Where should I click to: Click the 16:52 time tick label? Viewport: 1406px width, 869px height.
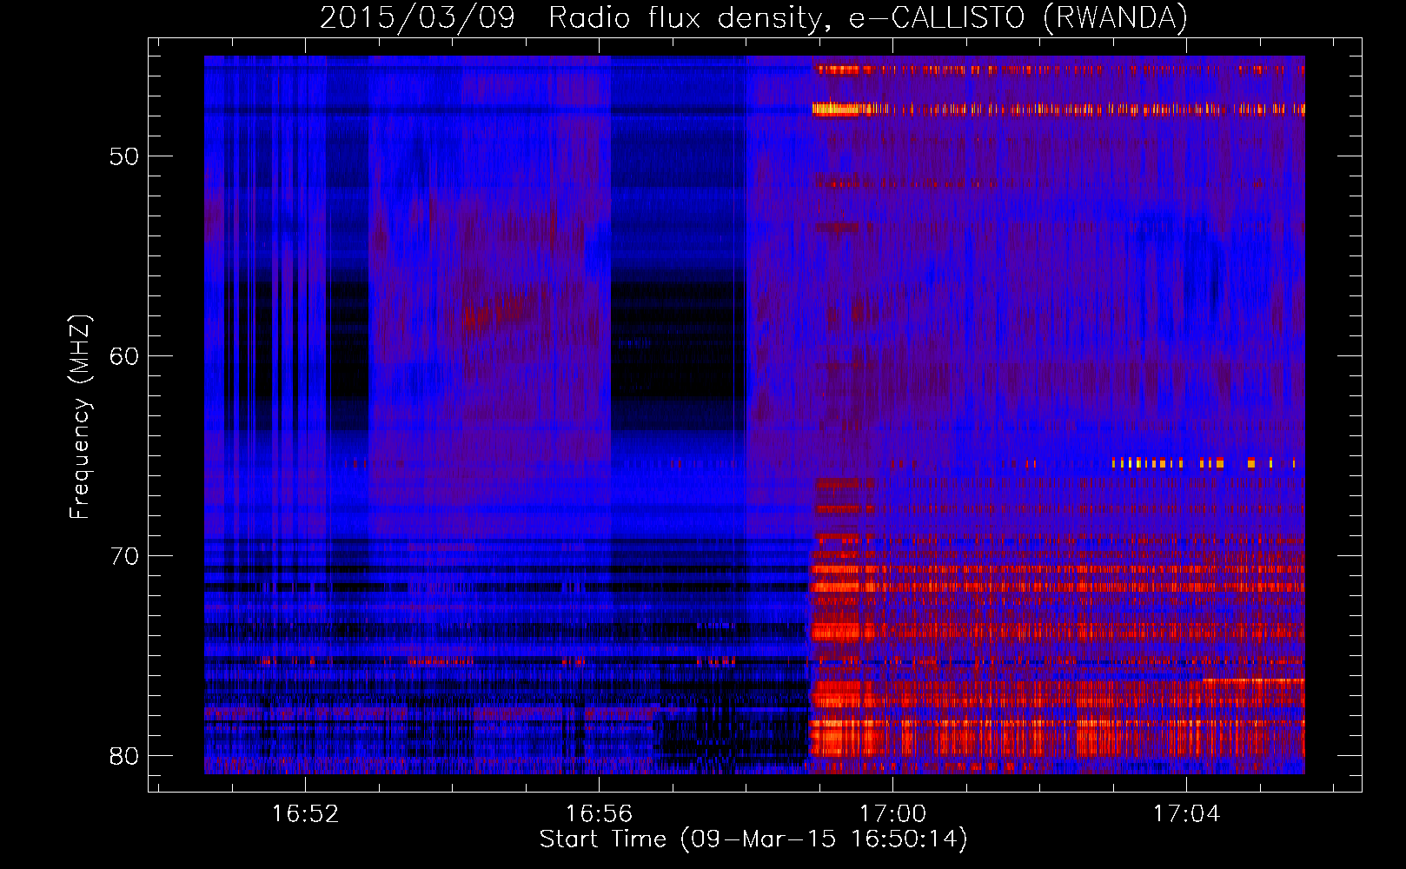[305, 814]
